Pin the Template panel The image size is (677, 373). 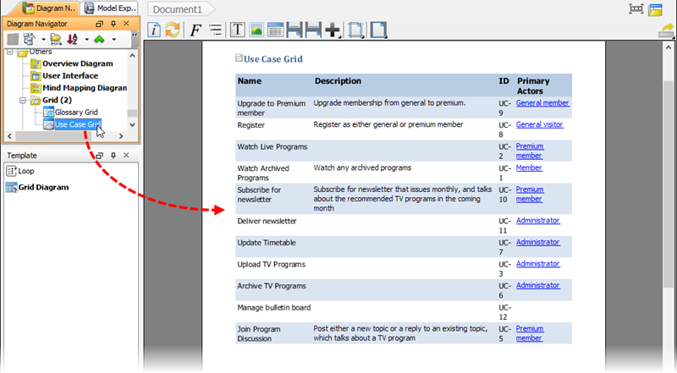pos(113,156)
